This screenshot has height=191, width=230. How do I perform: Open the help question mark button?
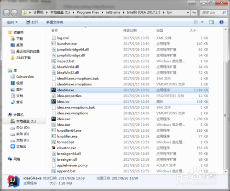click(221, 22)
